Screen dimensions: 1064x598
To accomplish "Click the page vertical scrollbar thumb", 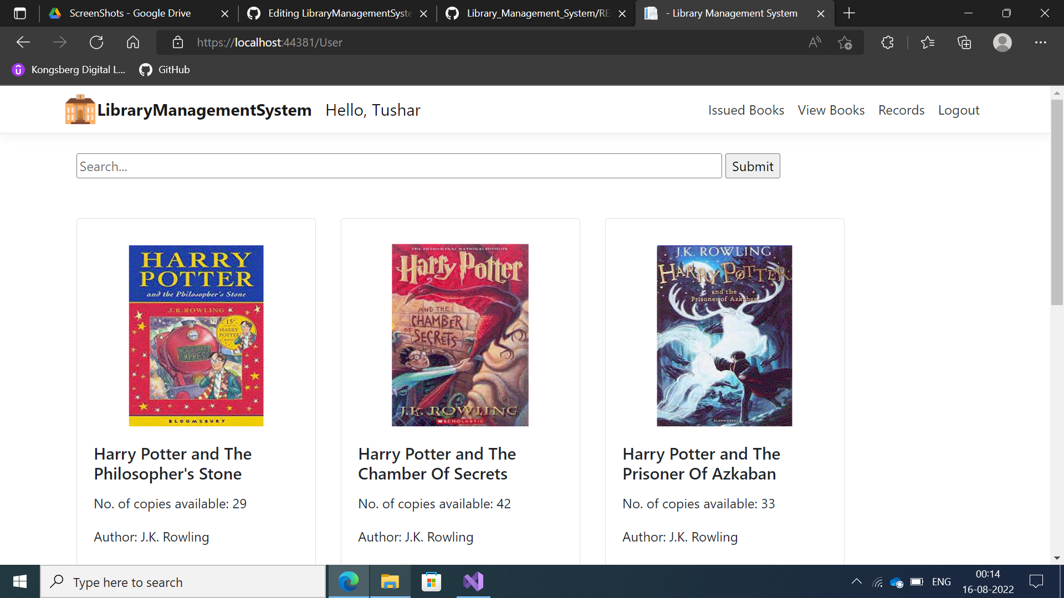I will pos(1057,202).
